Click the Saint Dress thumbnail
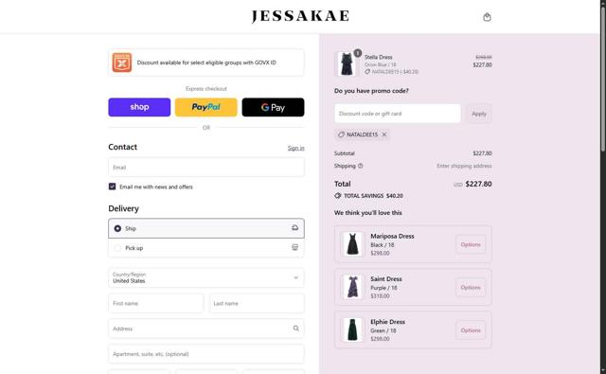This screenshot has height=374, width=606. coord(352,287)
